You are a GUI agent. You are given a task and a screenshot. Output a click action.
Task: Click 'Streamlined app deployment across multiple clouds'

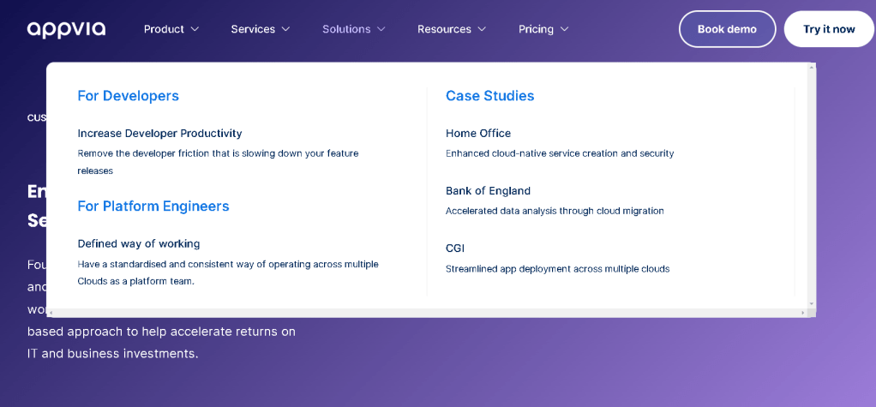(x=557, y=268)
